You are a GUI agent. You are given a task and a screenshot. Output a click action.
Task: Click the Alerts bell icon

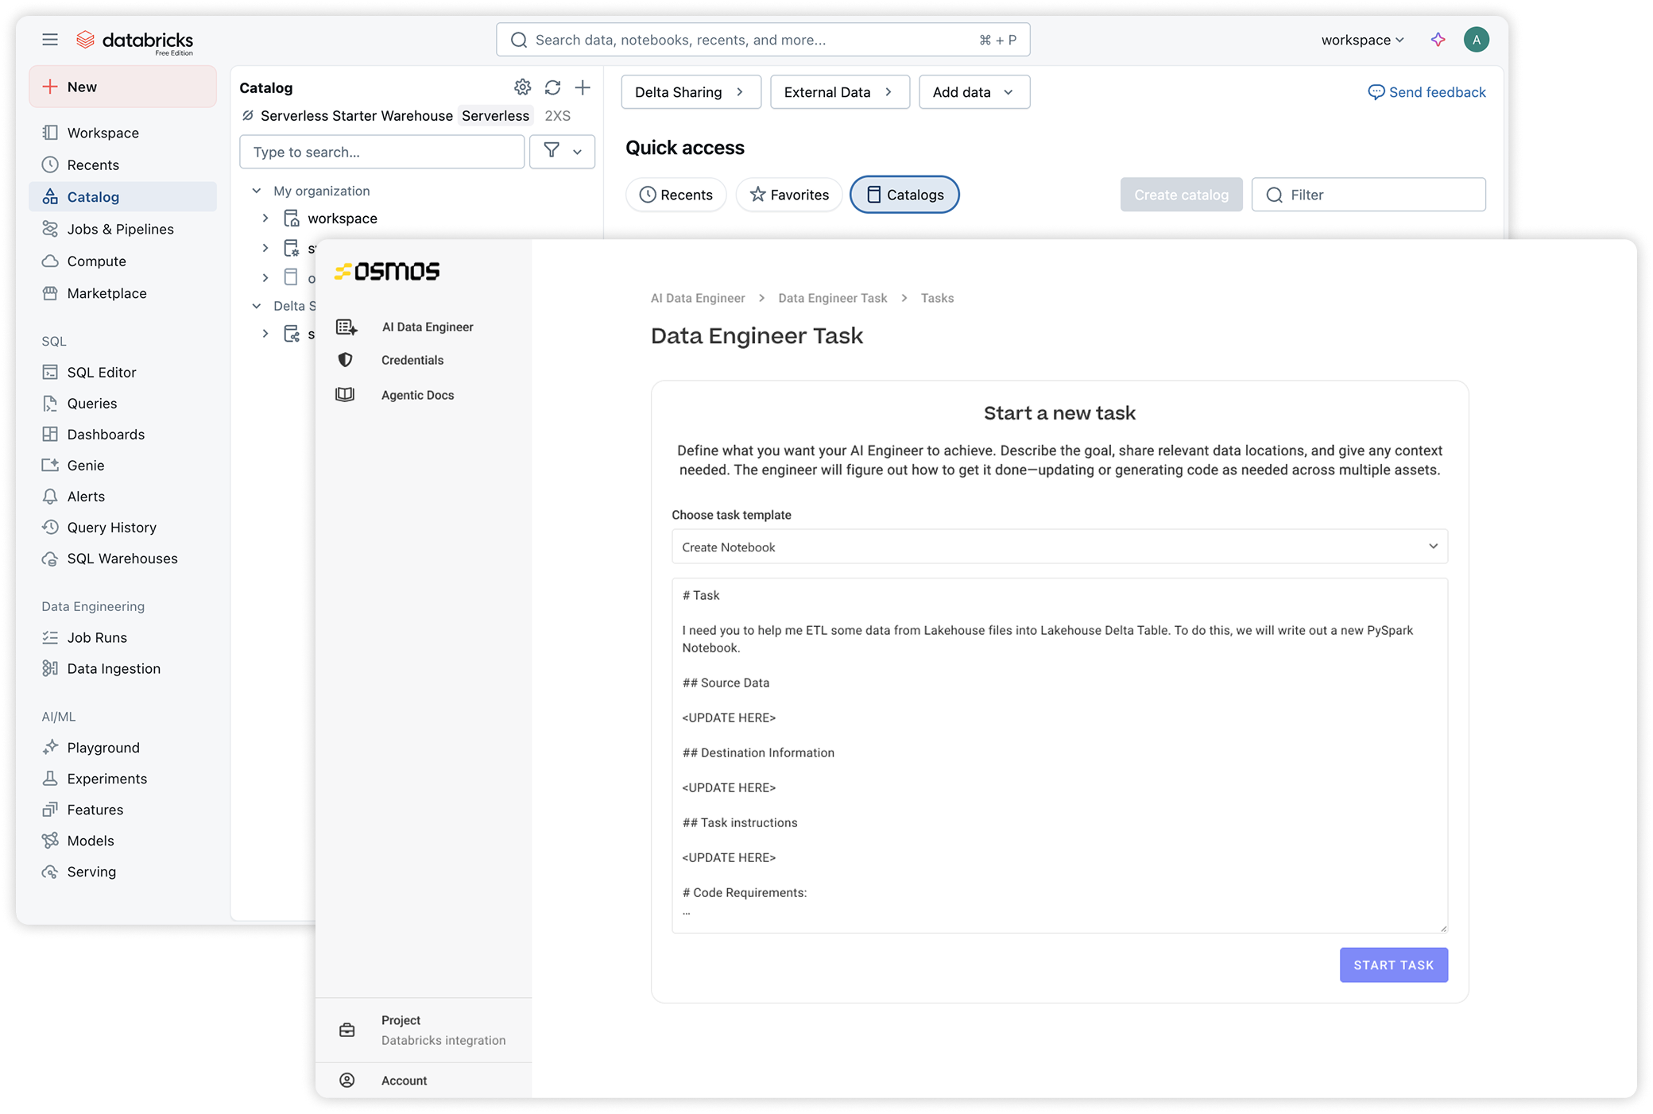[x=50, y=496]
